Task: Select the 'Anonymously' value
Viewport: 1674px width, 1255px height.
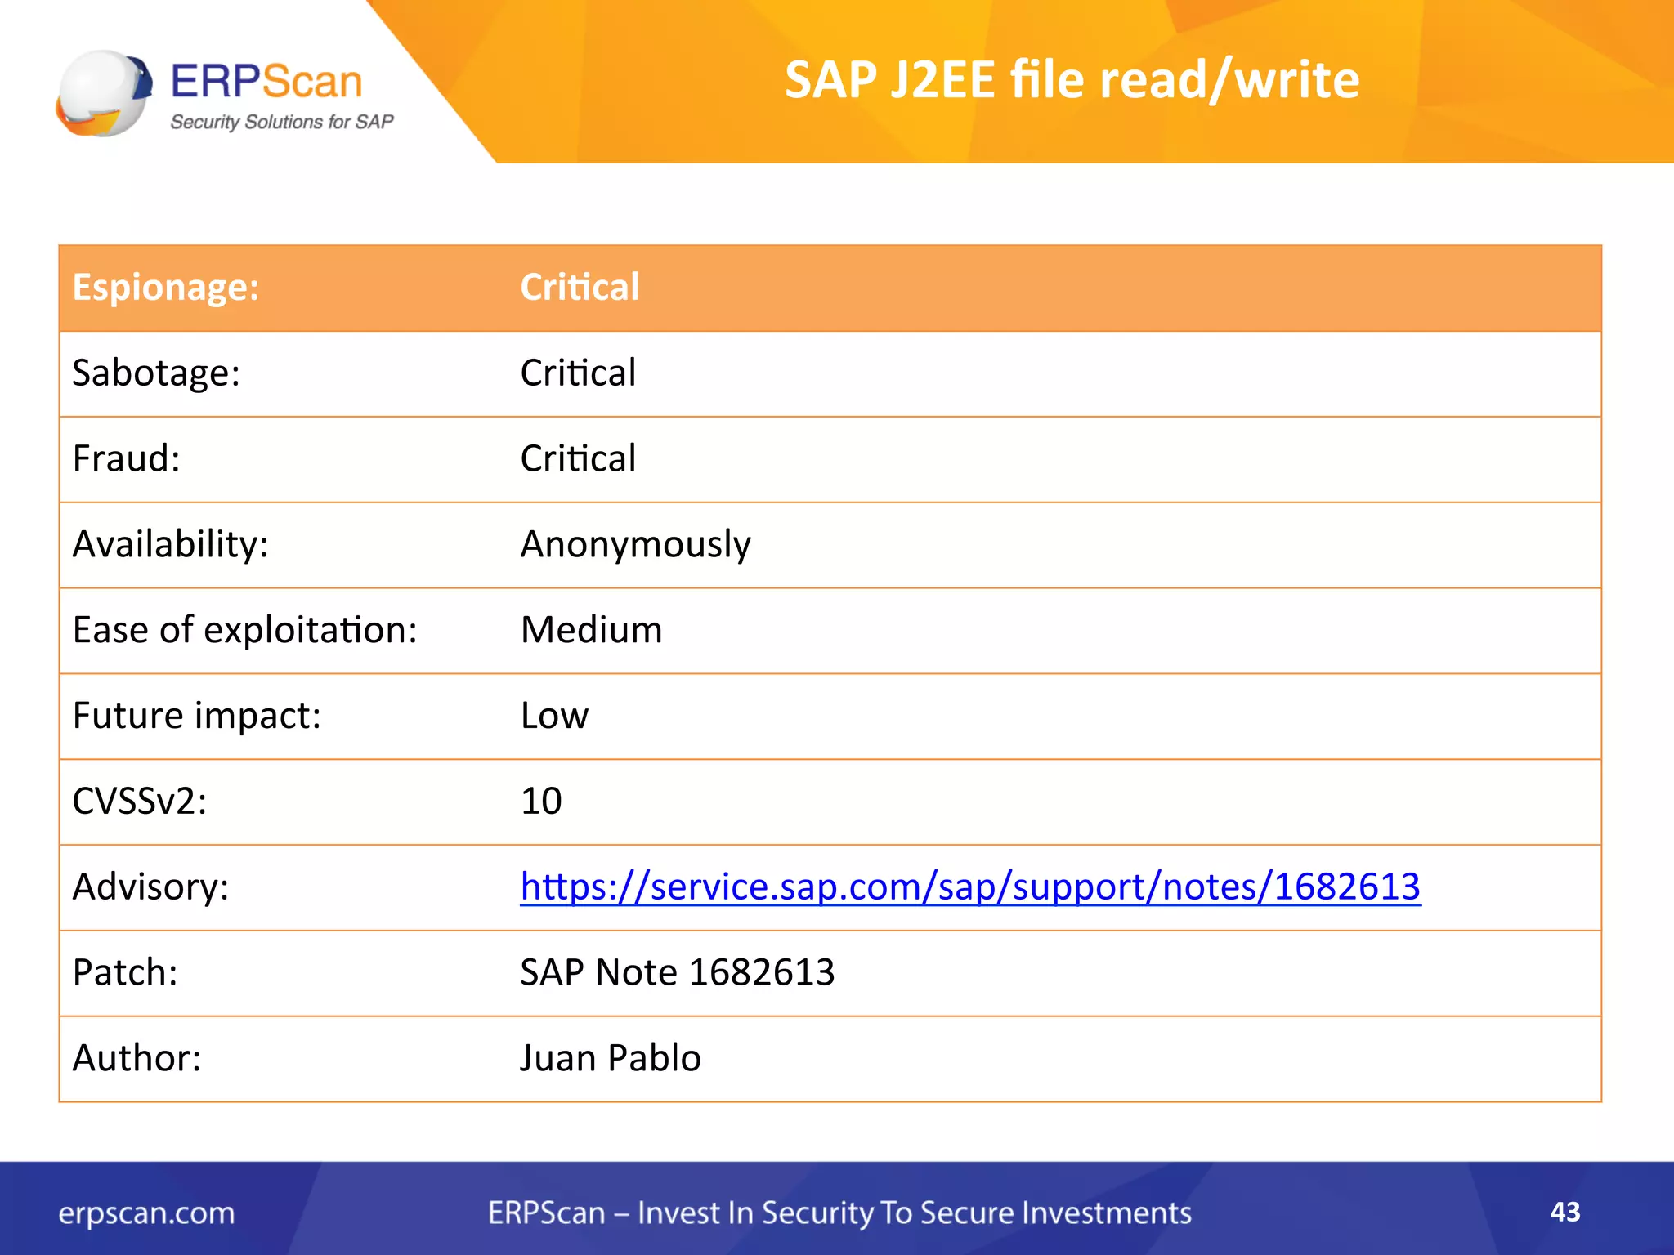Action: pyautogui.click(x=635, y=545)
